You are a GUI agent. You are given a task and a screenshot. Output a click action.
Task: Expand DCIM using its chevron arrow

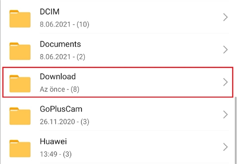(x=225, y=17)
